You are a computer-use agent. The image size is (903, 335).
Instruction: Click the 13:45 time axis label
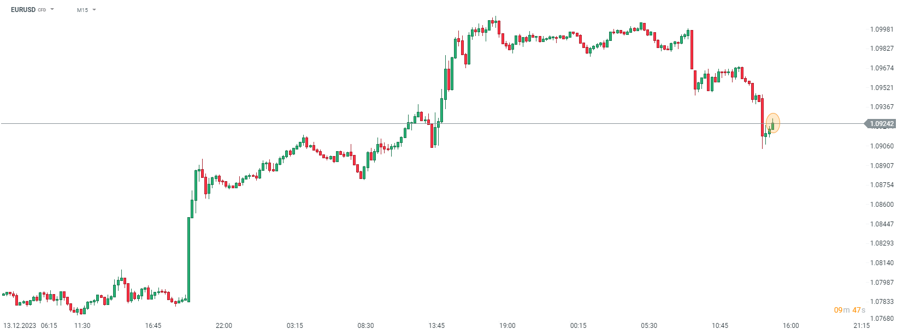coord(436,326)
